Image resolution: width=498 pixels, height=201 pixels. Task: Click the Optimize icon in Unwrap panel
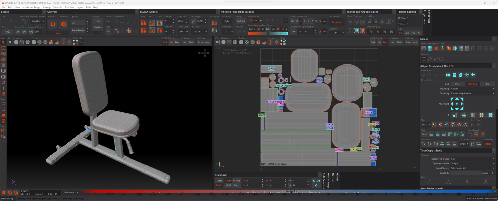[64, 24]
